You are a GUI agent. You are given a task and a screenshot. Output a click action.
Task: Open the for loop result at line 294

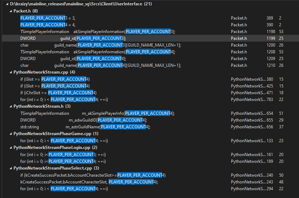tap(64, 189)
